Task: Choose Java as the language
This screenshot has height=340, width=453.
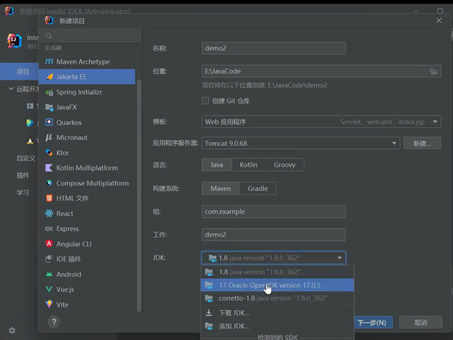Action: pos(217,165)
